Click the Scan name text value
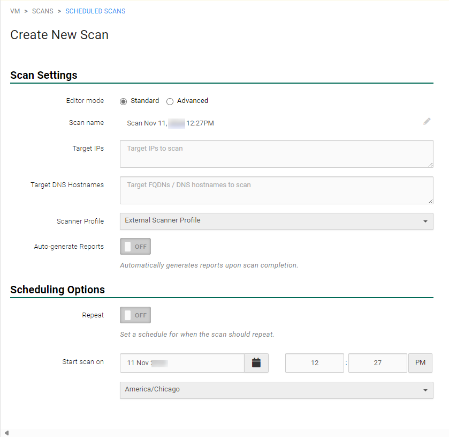Viewport: 449px width, 437px height. [x=170, y=123]
